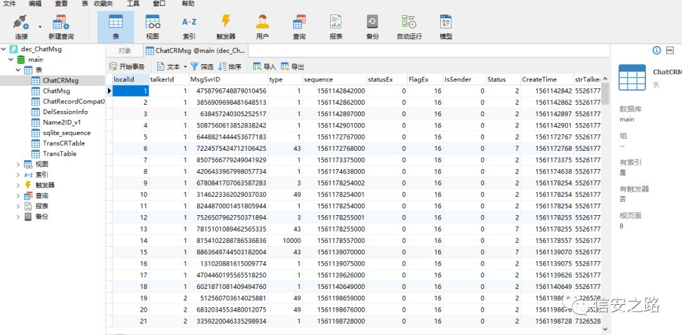Click the User (用户) toolbar icon
Image resolution: width=682 pixels, height=335 pixels.
point(262,26)
